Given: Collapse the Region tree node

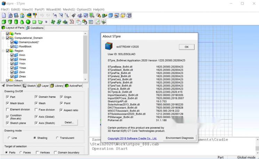Looking at the screenshot, I should [x=3, y=51].
